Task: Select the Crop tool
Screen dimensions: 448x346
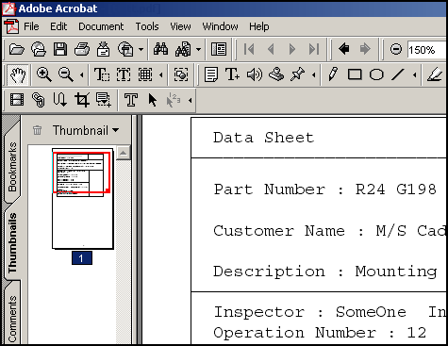Action: pos(82,100)
